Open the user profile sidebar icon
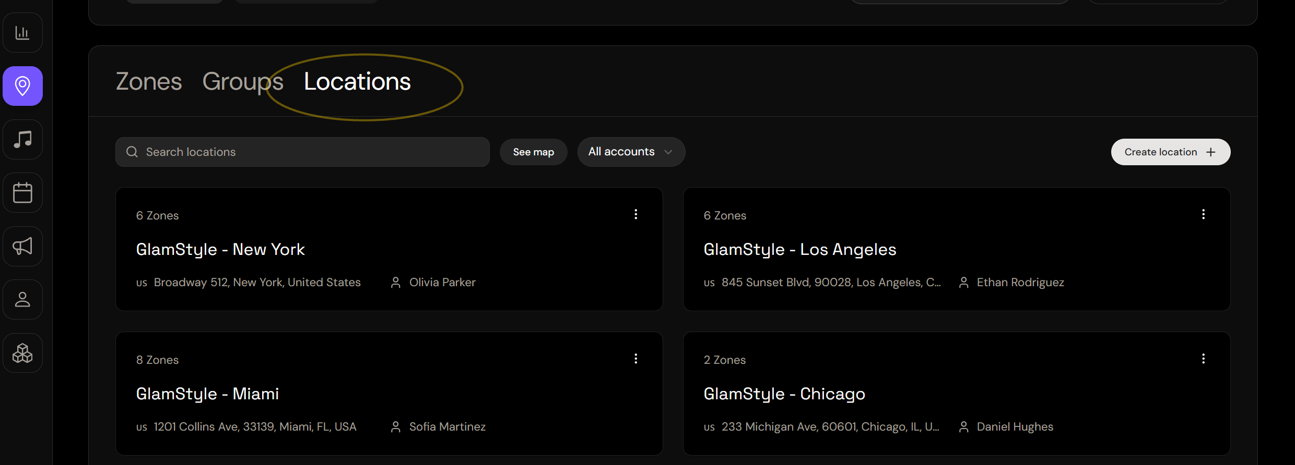1295x465 pixels. (22, 300)
